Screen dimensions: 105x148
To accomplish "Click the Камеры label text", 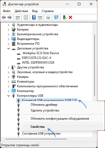I will tap(23, 77).
